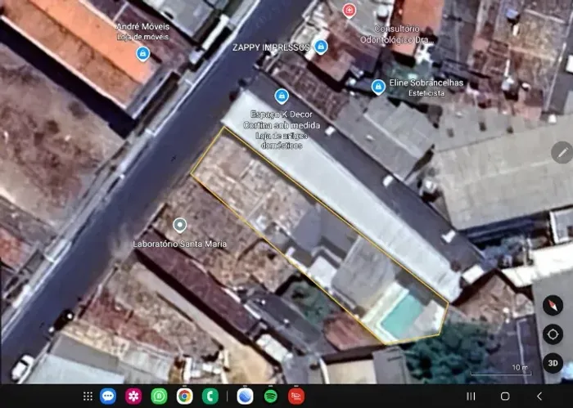Switch to 3D view
The height and width of the screenshot is (408, 573).
[553, 363]
